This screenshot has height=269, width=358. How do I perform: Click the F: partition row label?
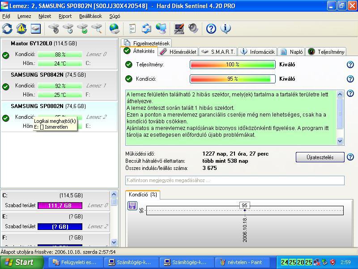click(5, 238)
